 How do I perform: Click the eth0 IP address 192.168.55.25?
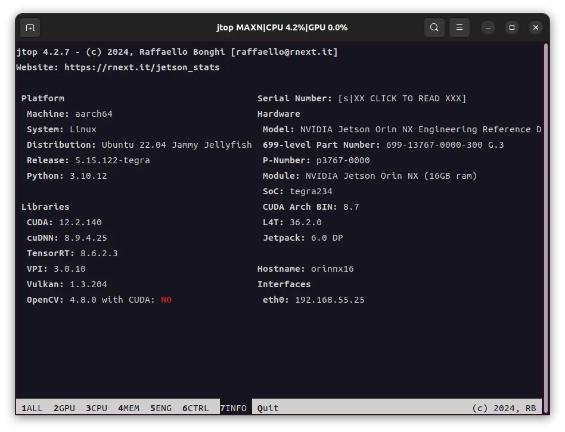[330, 300]
